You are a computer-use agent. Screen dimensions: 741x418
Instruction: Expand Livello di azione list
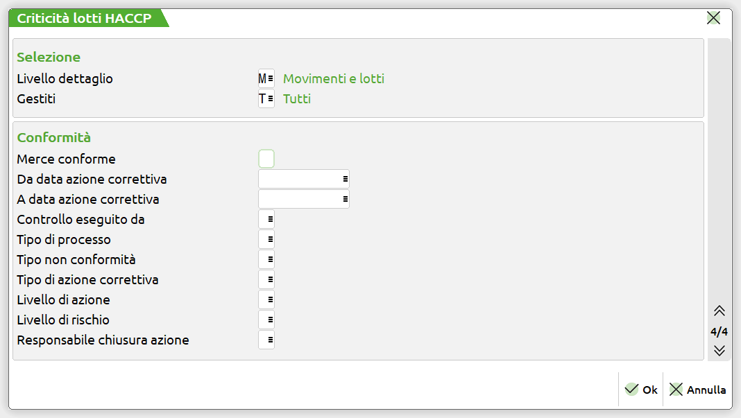pos(270,300)
